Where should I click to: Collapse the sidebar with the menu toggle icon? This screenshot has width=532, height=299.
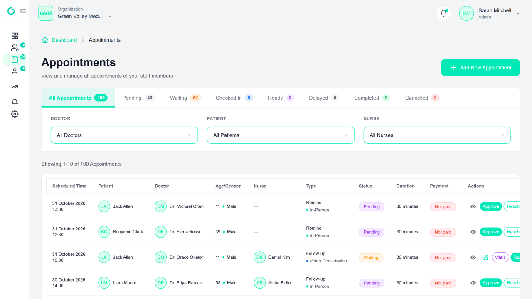pyautogui.click(x=23, y=11)
